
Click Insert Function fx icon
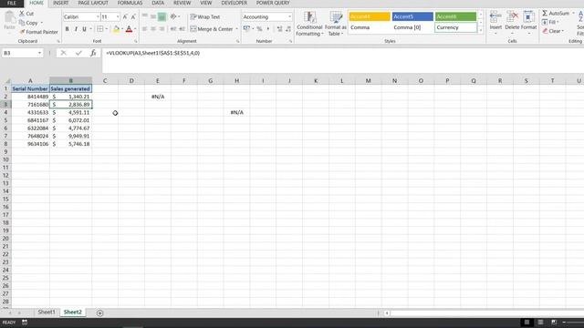pos(93,53)
